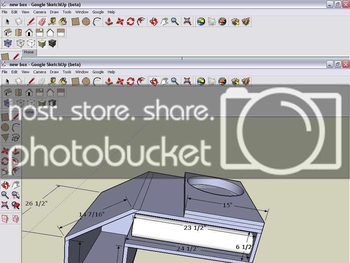The width and height of the screenshot is (350, 263).
Task: Open Window menu in front window
Action: pyautogui.click(x=82, y=72)
